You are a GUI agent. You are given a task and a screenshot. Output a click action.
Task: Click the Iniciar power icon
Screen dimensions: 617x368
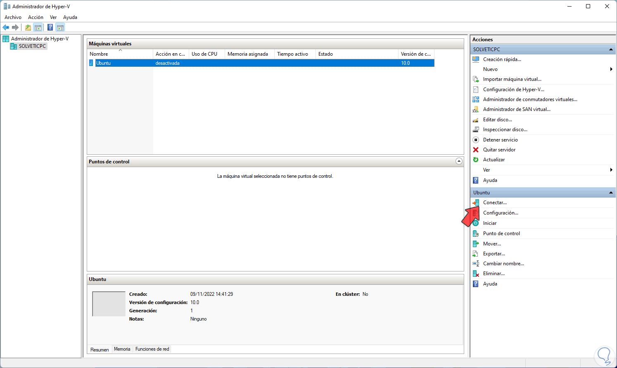click(x=476, y=223)
